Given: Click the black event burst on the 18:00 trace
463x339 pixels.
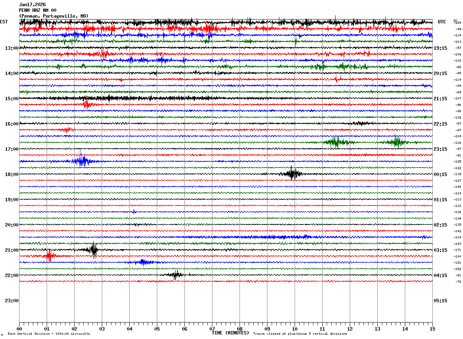Looking at the screenshot, I should coord(292,174).
